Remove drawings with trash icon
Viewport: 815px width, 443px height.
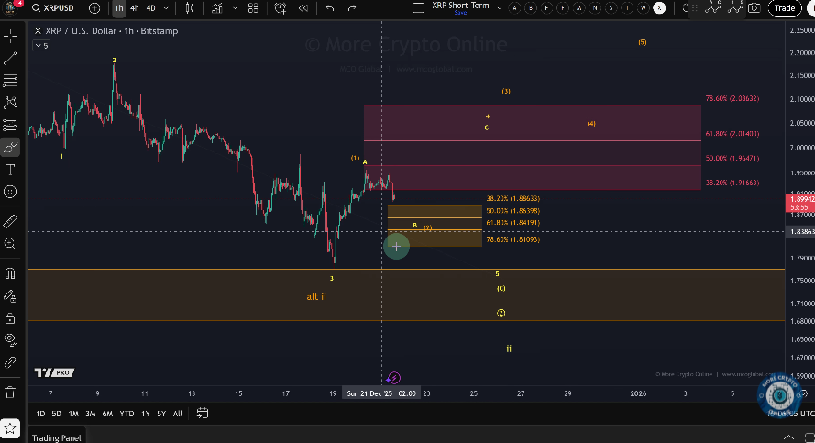point(10,392)
